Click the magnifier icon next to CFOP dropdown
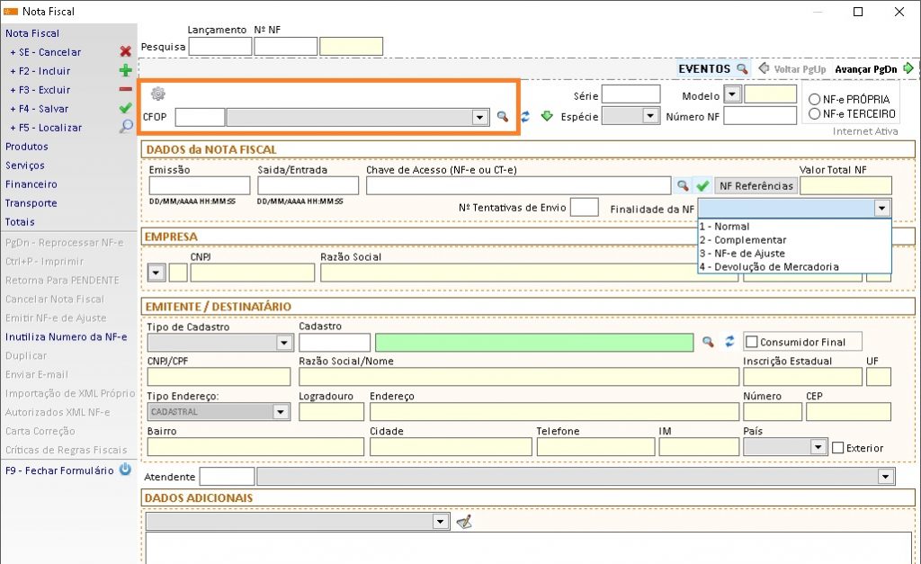Image resolution: width=921 pixels, height=564 pixels. (503, 117)
